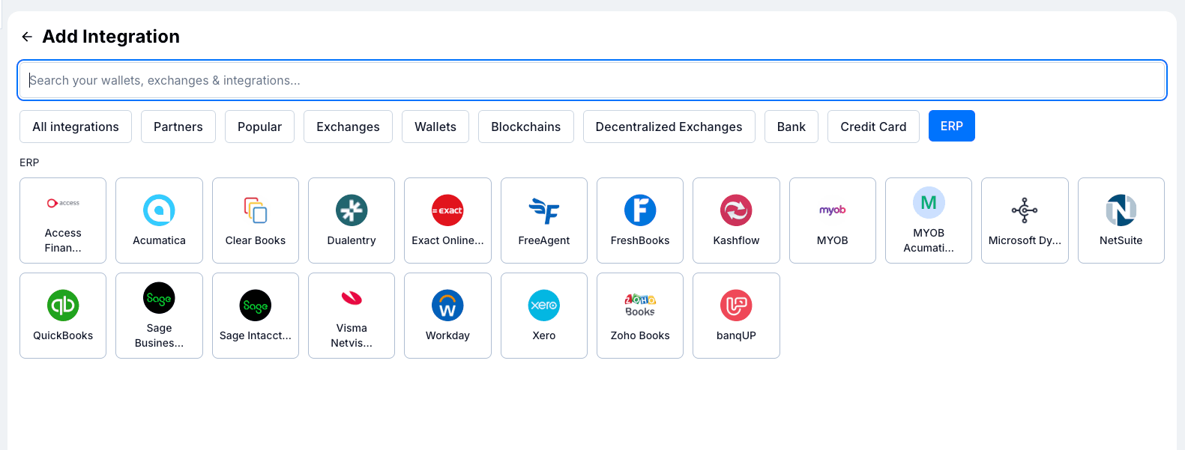Image resolution: width=1185 pixels, height=450 pixels.
Task: Select the All integrations filter
Action: click(76, 127)
